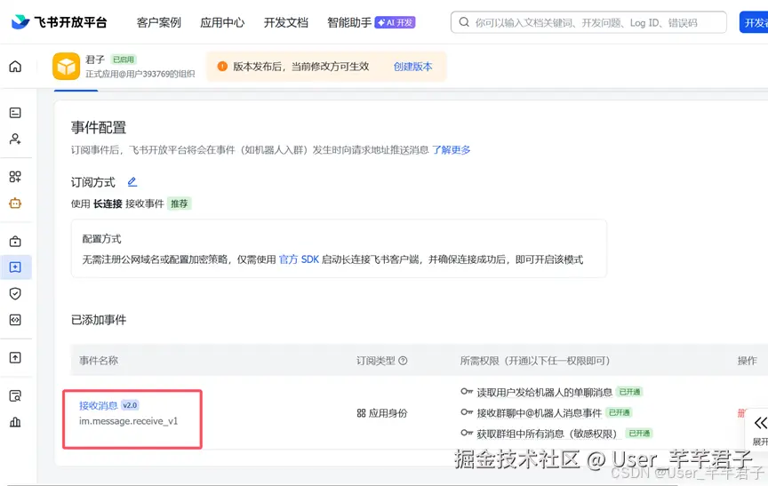The width and height of the screenshot is (768, 486).
Task: Click the 事件名称 column header
Action: (x=99, y=361)
